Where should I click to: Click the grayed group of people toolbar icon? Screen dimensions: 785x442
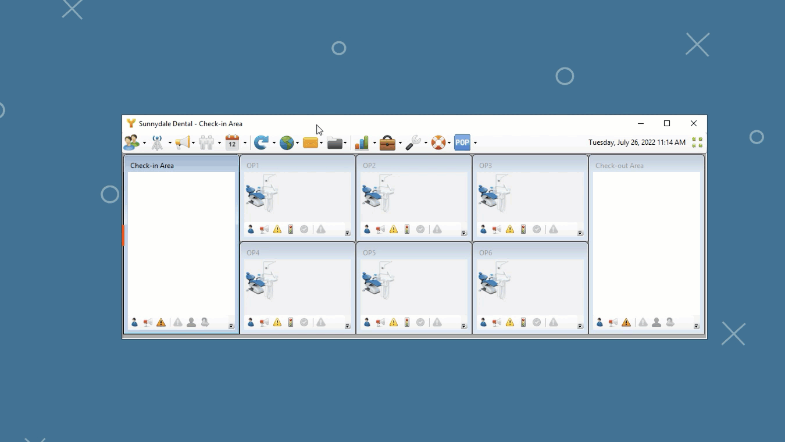pyautogui.click(x=206, y=142)
